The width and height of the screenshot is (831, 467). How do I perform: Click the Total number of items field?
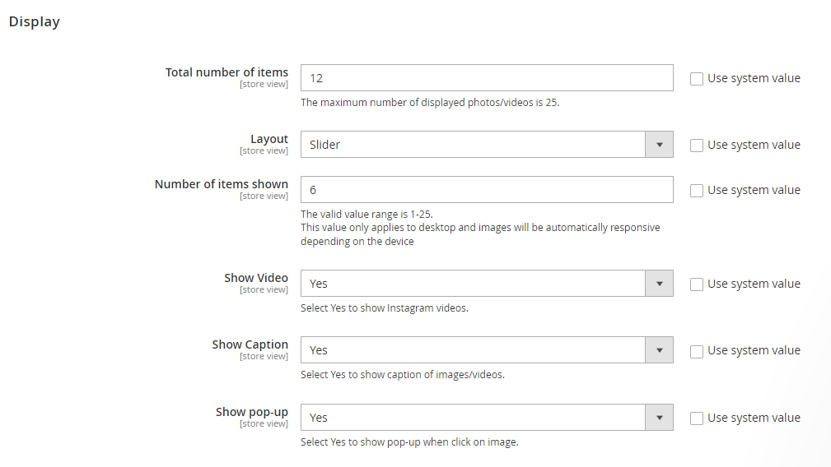(x=486, y=78)
